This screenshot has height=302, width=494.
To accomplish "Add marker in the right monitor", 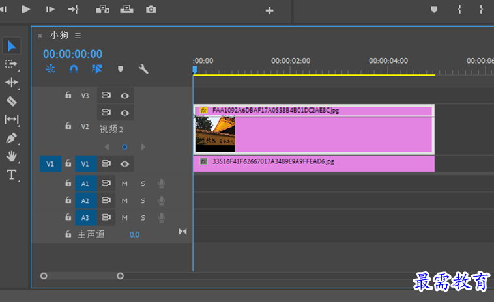I will (x=434, y=9).
